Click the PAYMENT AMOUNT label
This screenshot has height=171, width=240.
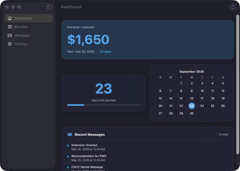81,28
